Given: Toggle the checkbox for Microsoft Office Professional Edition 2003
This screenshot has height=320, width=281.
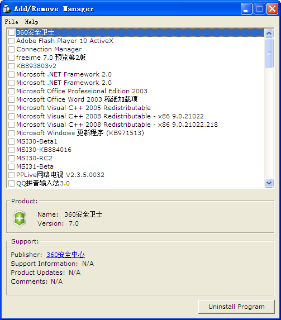Looking at the screenshot, I should 11,91.
